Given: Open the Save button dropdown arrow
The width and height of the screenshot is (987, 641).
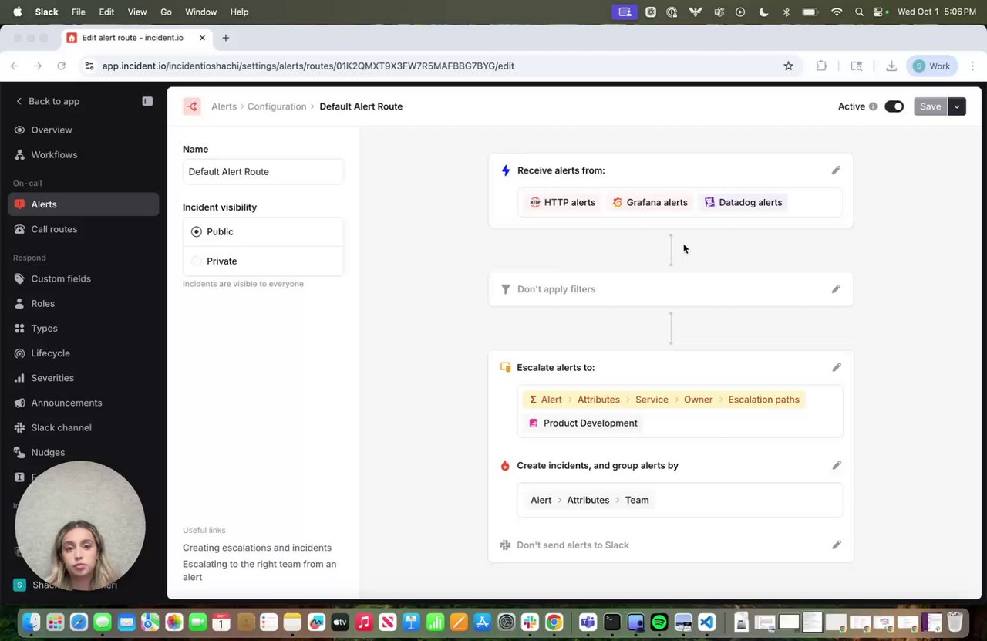Looking at the screenshot, I should 956,106.
